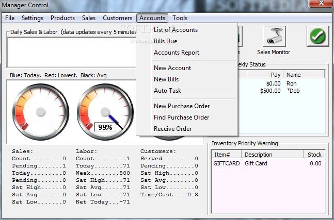Create a New Purchase Order
Viewport: 334px width, 220px height.
187,106
